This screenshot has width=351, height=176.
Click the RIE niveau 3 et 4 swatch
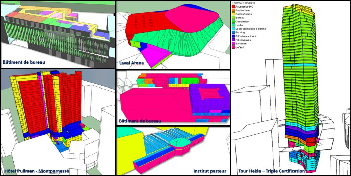click(233, 36)
